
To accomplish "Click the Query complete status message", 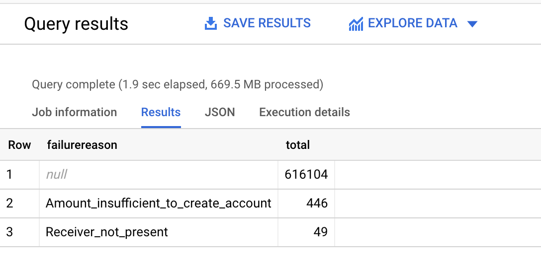I will 178,84.
